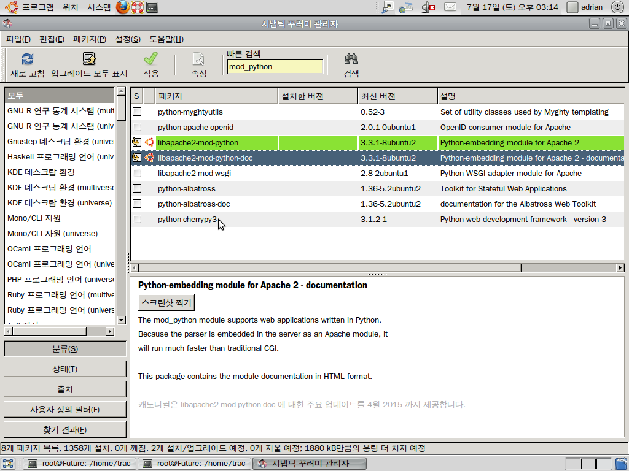
Task: Click the 사용자 정의 필터 button
Action: pos(65,409)
